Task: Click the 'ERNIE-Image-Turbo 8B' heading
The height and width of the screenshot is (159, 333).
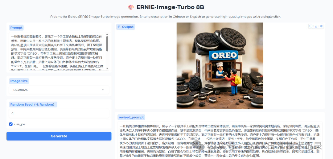Action: [x=170, y=7]
